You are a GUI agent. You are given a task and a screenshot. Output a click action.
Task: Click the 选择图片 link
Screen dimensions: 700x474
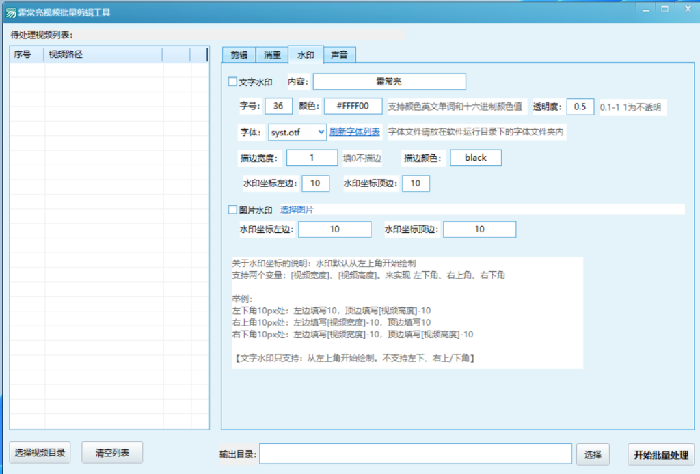(297, 210)
